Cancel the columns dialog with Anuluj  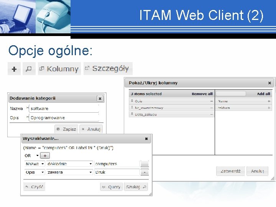click(x=257, y=171)
